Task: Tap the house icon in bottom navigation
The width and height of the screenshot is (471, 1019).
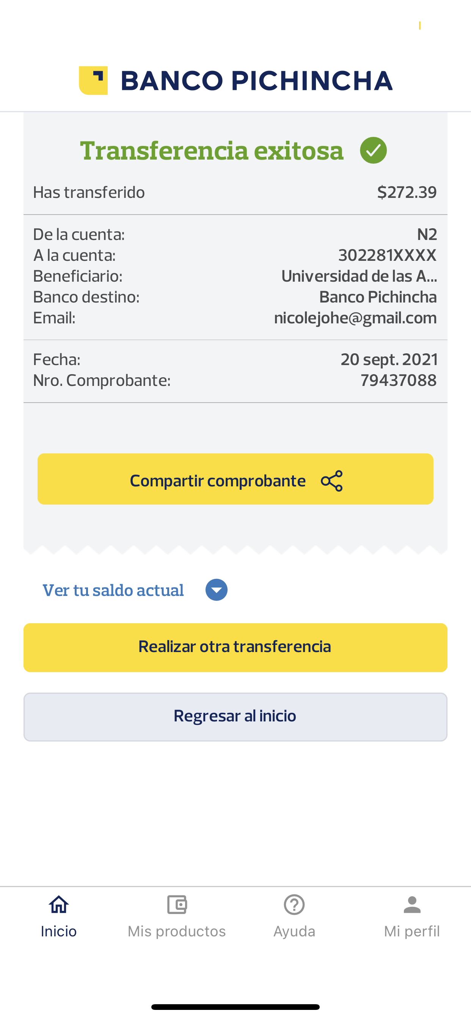Action: pos(58,905)
